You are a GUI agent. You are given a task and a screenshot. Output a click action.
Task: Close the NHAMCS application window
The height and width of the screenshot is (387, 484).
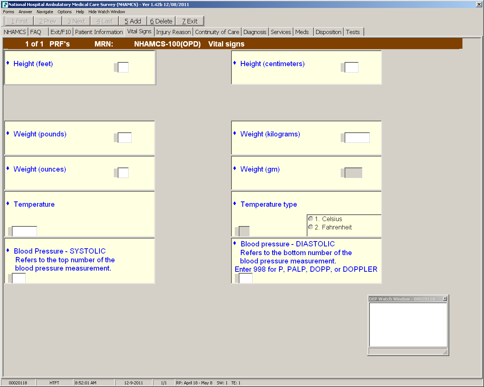point(479,5)
